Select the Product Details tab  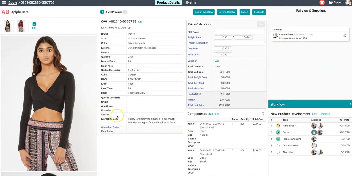point(168,2)
